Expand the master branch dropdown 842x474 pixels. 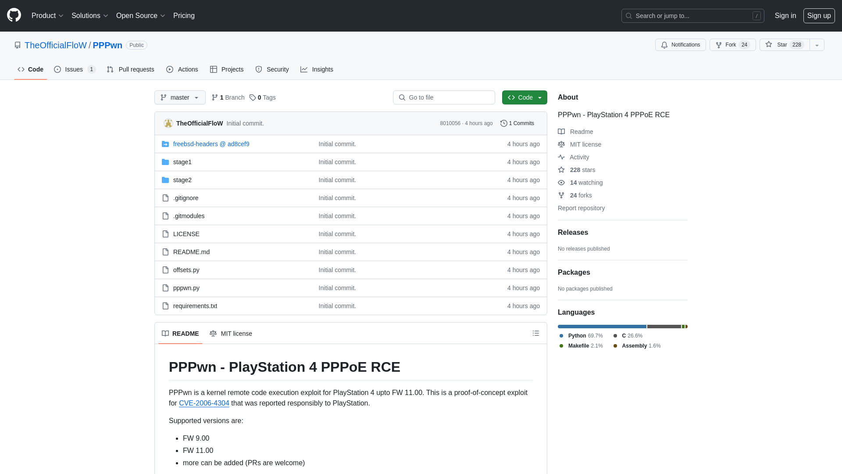pyautogui.click(x=179, y=97)
